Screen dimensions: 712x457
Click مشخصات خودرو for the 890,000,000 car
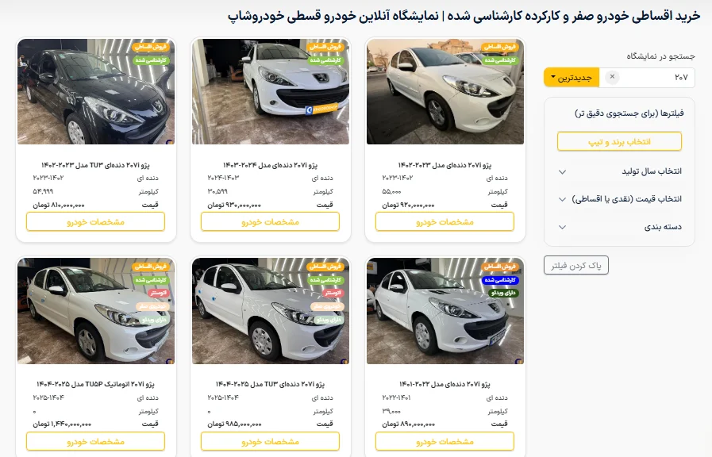tap(445, 441)
